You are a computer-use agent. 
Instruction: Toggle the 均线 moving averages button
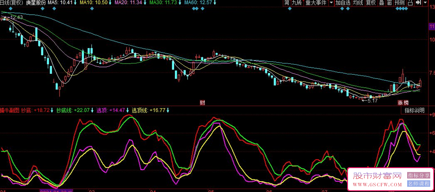358,3
